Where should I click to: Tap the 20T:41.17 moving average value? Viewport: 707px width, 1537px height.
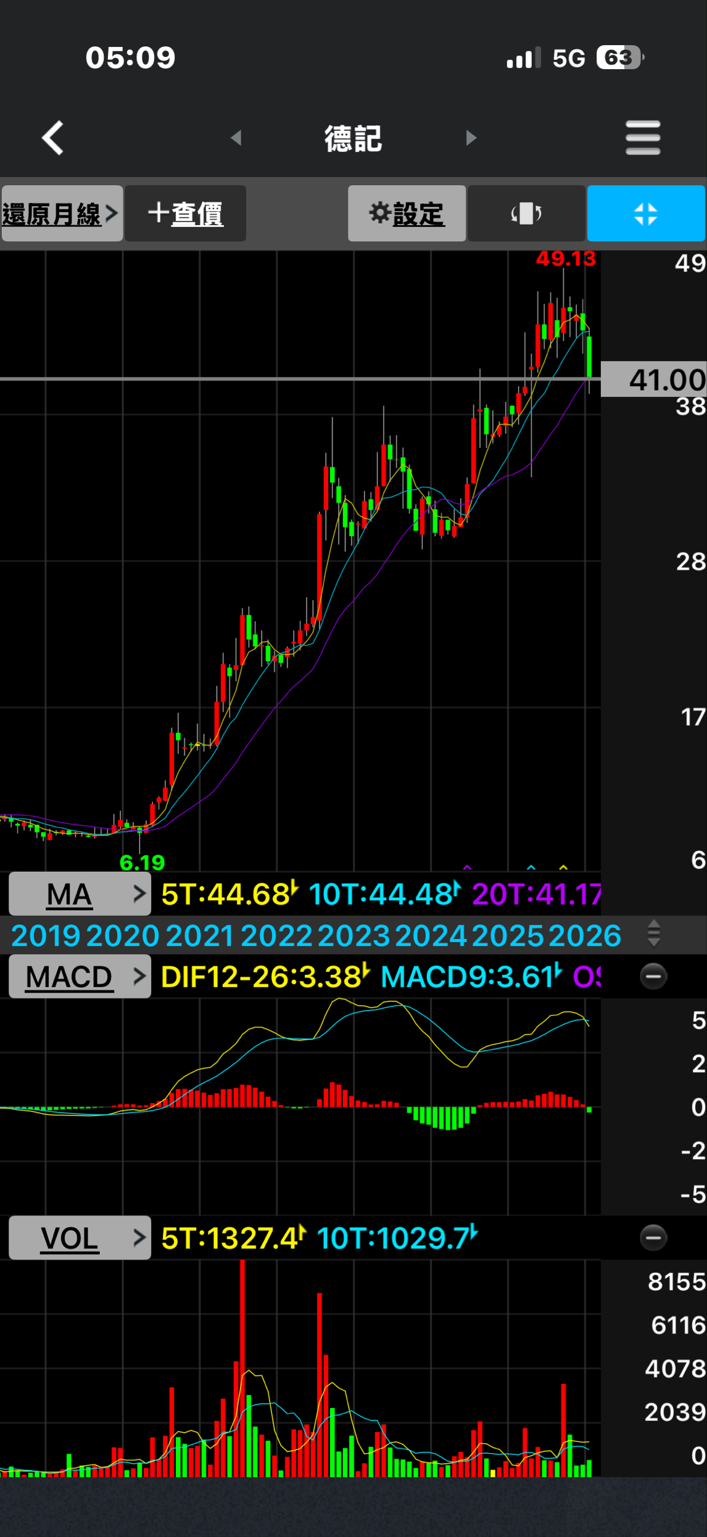click(536, 893)
